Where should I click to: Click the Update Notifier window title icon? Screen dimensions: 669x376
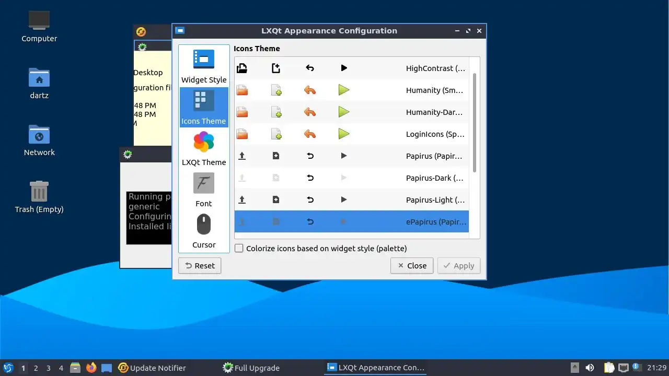coord(141,32)
